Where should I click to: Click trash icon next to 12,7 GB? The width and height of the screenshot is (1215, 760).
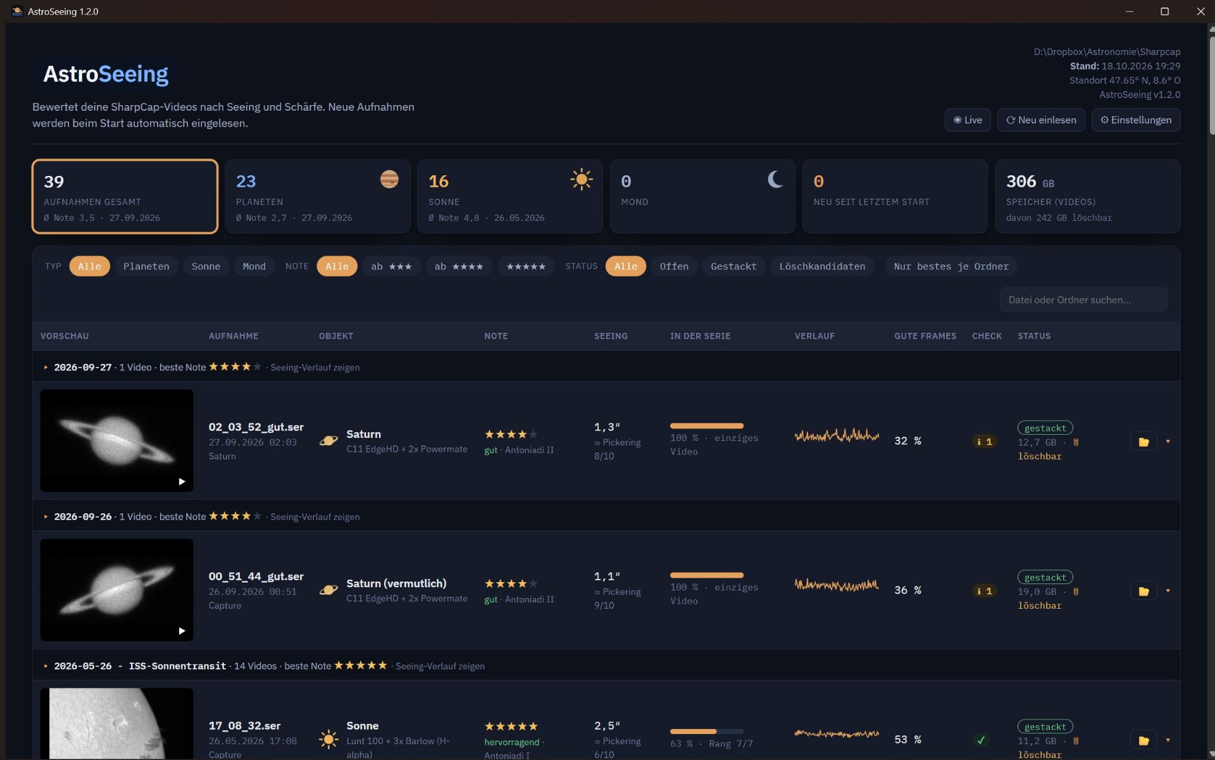point(1076,442)
